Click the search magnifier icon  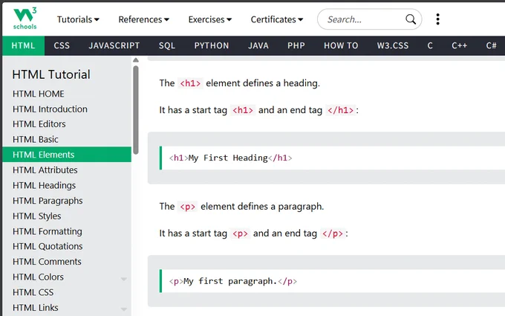coord(410,19)
